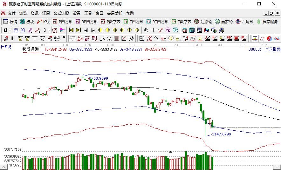Screen dimensions: 281x170
Task: Select the sine wave cycle tool
Action: tap(193, 38)
